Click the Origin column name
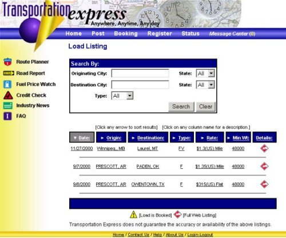This screenshot has width=286, height=238. [x=114, y=138]
